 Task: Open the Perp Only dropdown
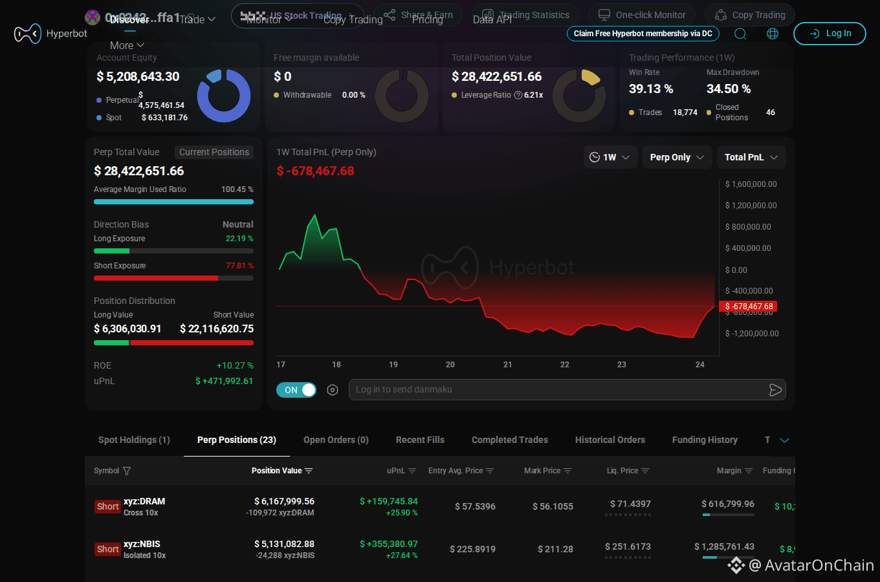pyautogui.click(x=677, y=157)
